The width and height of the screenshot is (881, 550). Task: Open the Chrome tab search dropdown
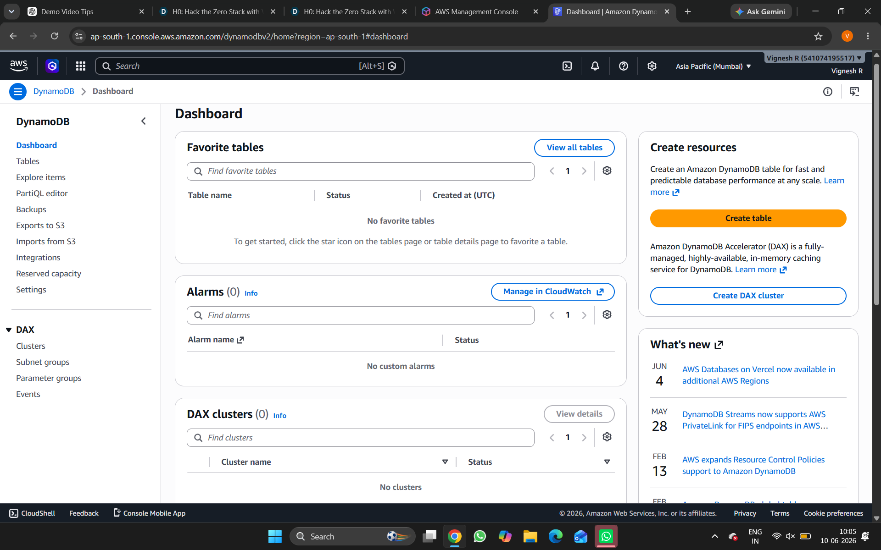click(11, 11)
